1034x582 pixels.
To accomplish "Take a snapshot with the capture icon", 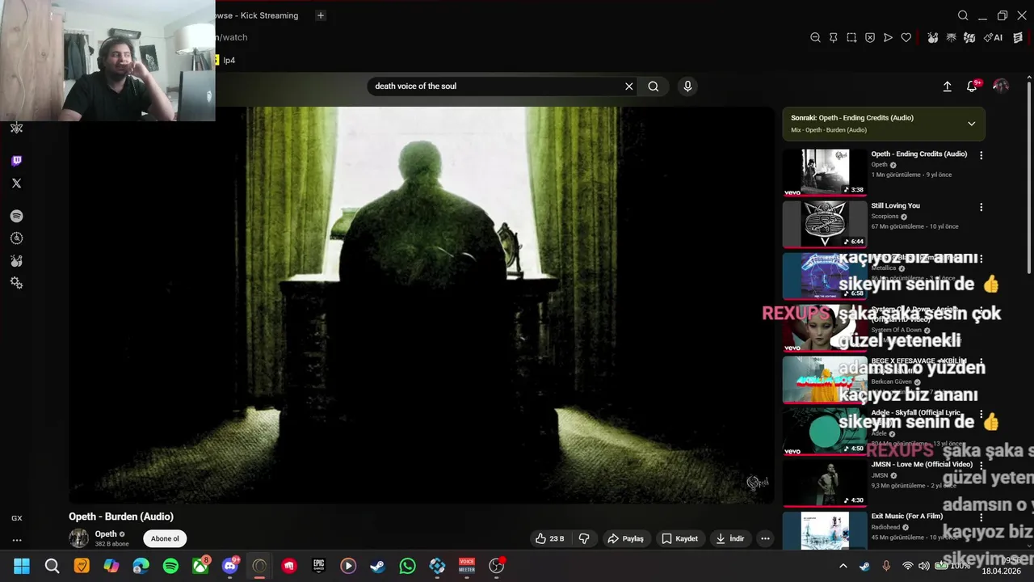I will coord(851,37).
